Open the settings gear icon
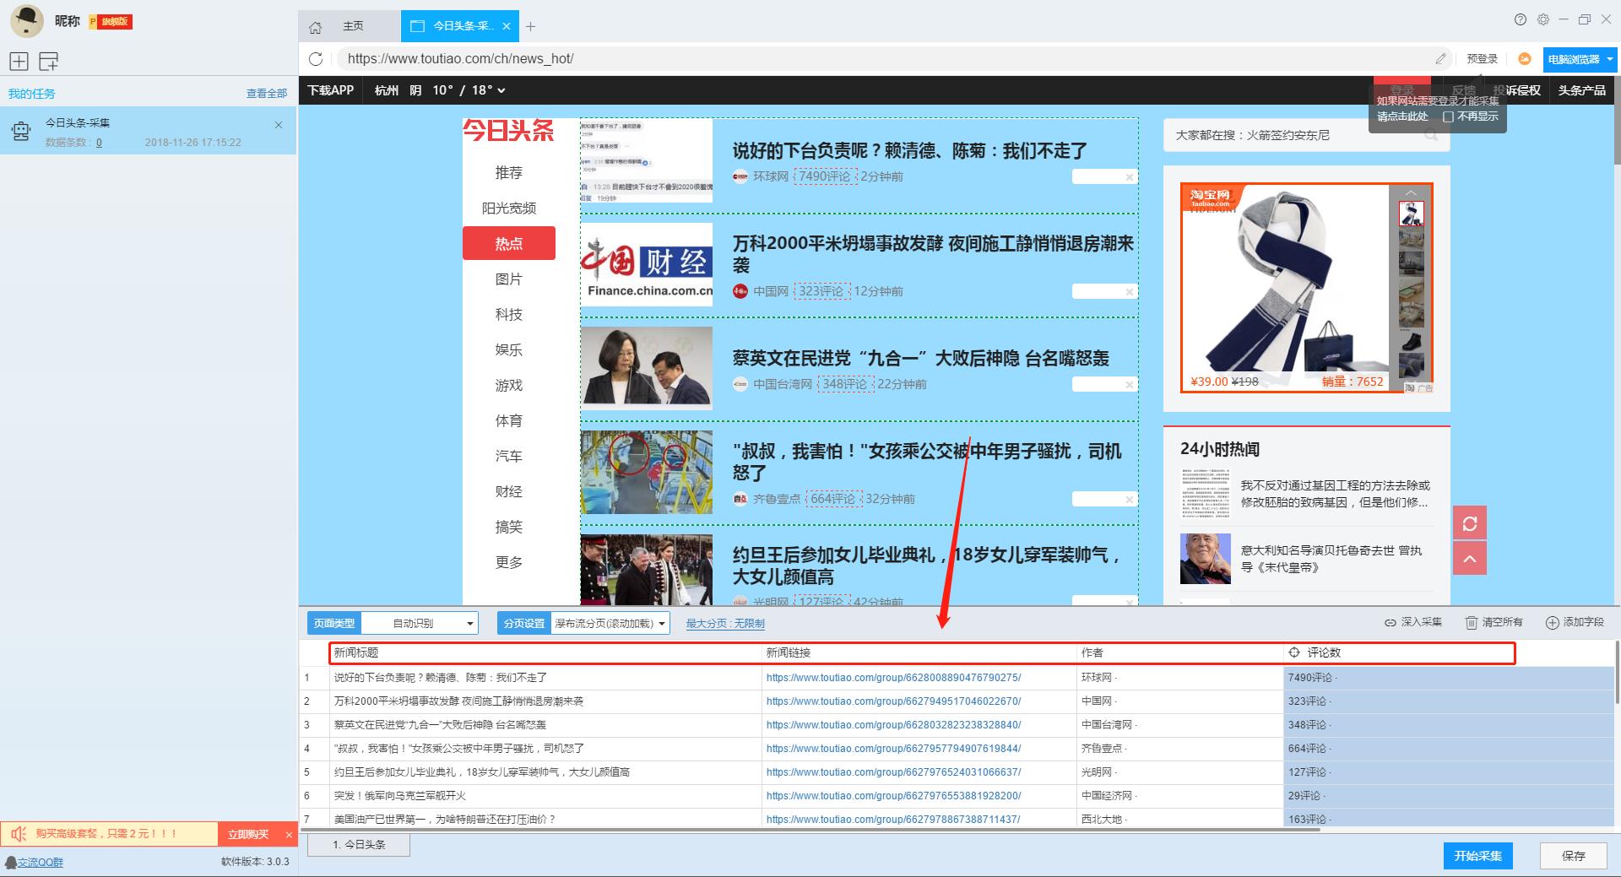Viewport: 1621px width, 877px height. tap(1543, 19)
